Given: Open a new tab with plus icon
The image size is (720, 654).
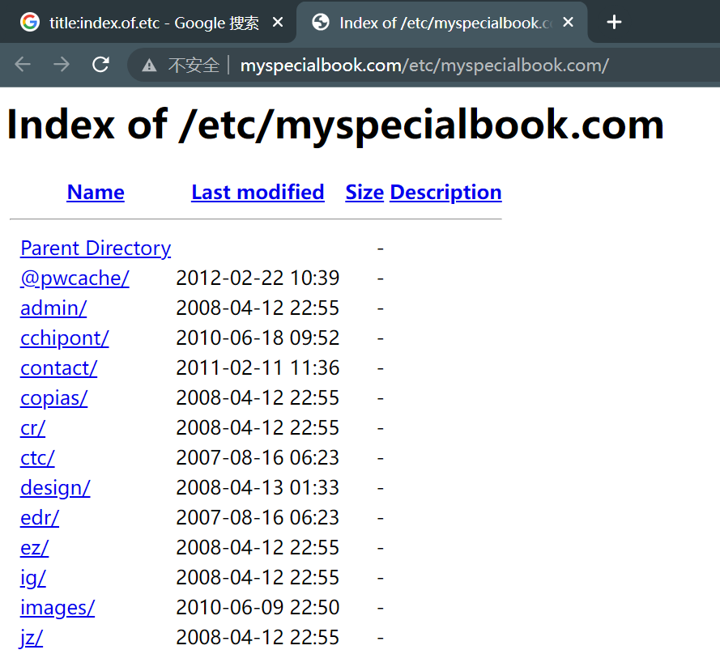Looking at the screenshot, I should pyautogui.click(x=614, y=23).
